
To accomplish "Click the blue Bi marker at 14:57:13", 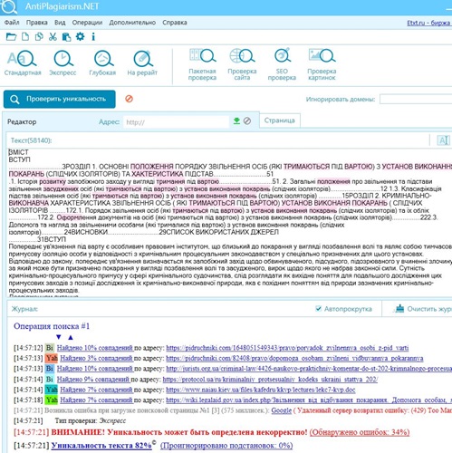I will click(x=50, y=369).
